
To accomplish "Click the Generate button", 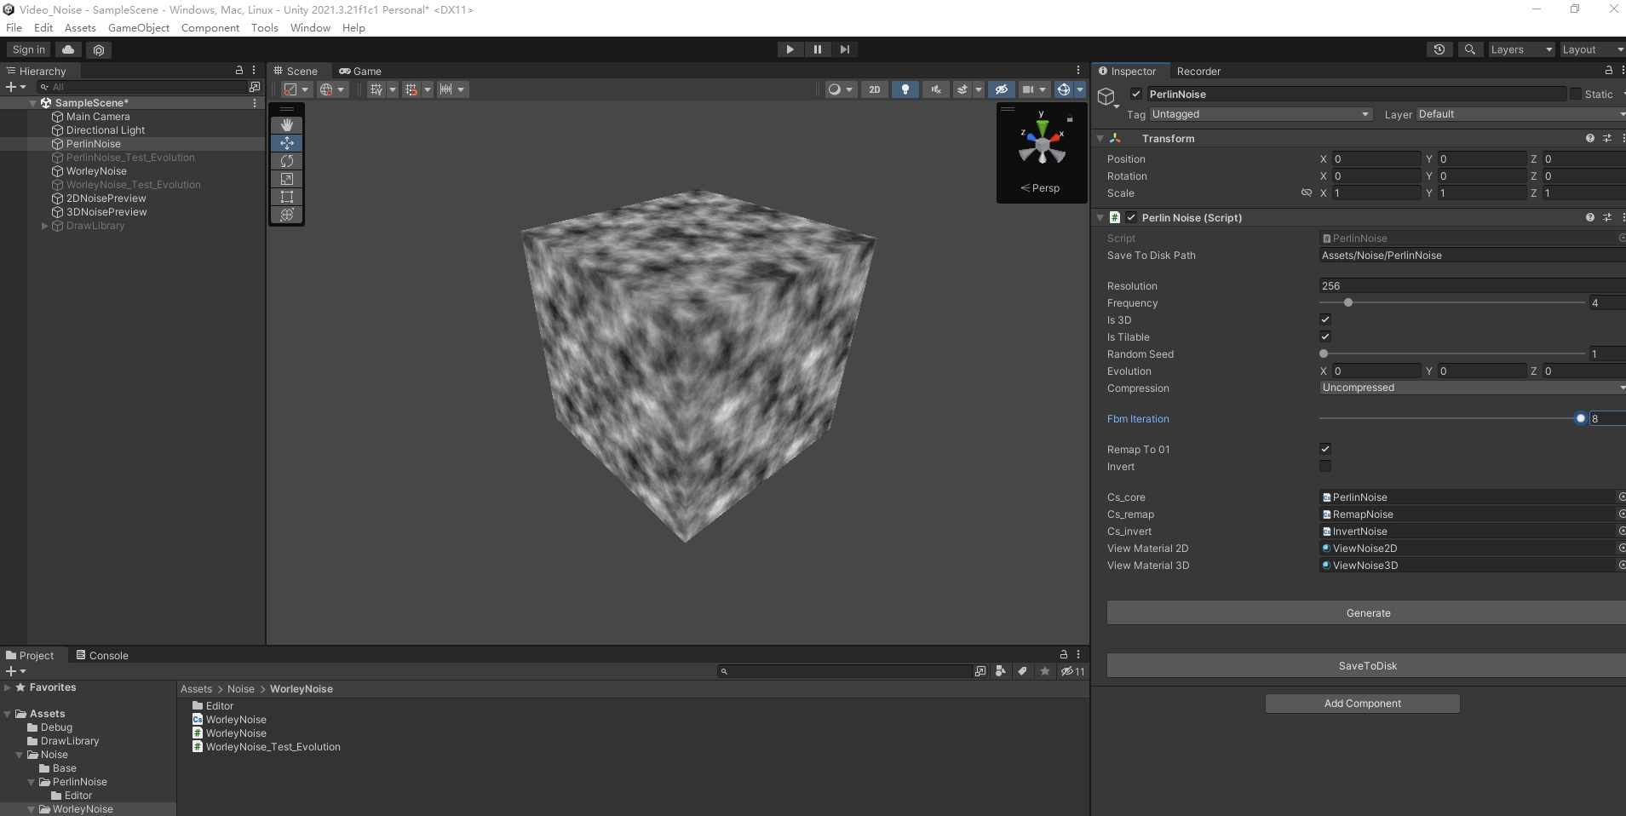I will pos(1366,612).
